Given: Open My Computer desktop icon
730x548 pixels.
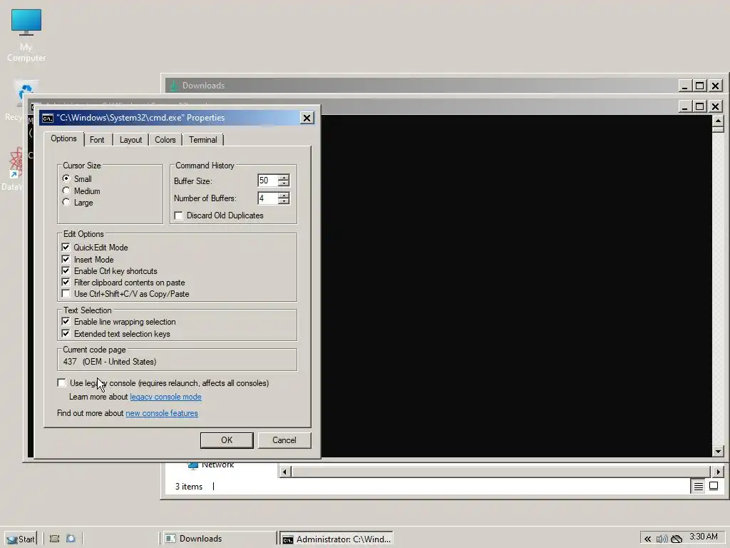Looking at the screenshot, I should pyautogui.click(x=26, y=35).
